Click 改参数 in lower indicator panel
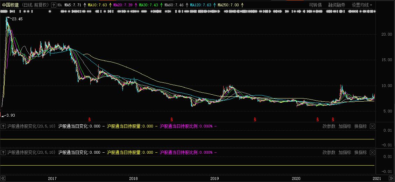395x182 pixels. 329,152
